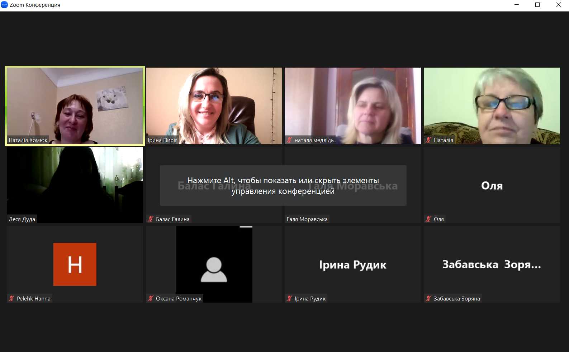This screenshot has width=569, height=352.
Task: Select the Ірина Пиріг video tile
Action: pos(214,106)
